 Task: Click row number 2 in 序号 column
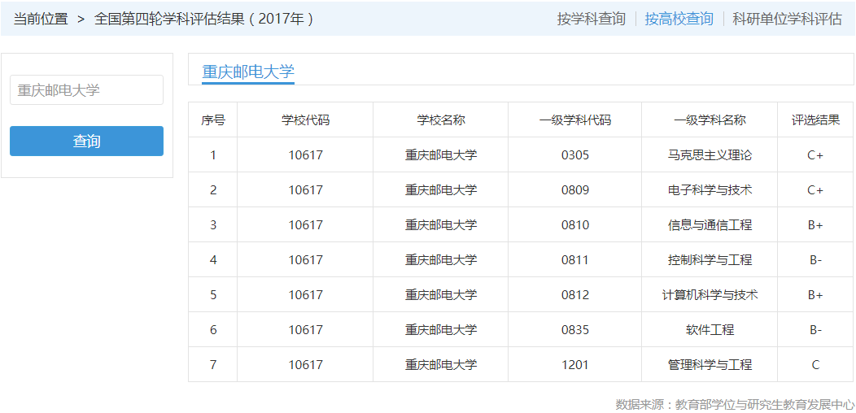pos(213,190)
